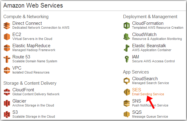
Task: Click the Direct Connect service icon
Action: [x=7, y=26]
